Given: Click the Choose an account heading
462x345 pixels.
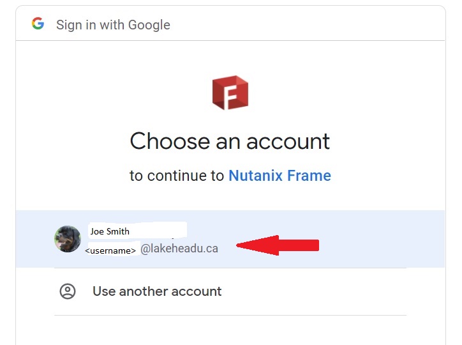Looking at the screenshot, I should [x=230, y=141].
